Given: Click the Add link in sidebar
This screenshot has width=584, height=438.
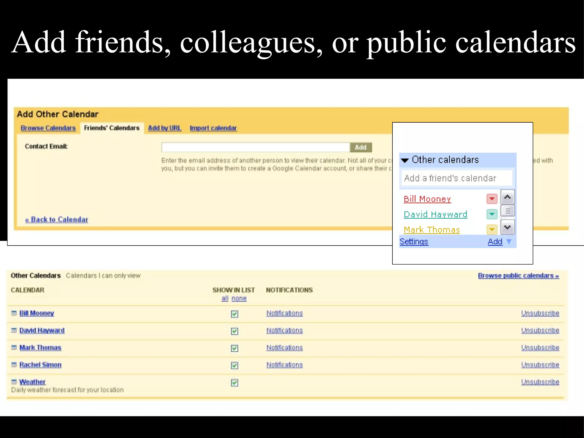Looking at the screenshot, I should [495, 242].
